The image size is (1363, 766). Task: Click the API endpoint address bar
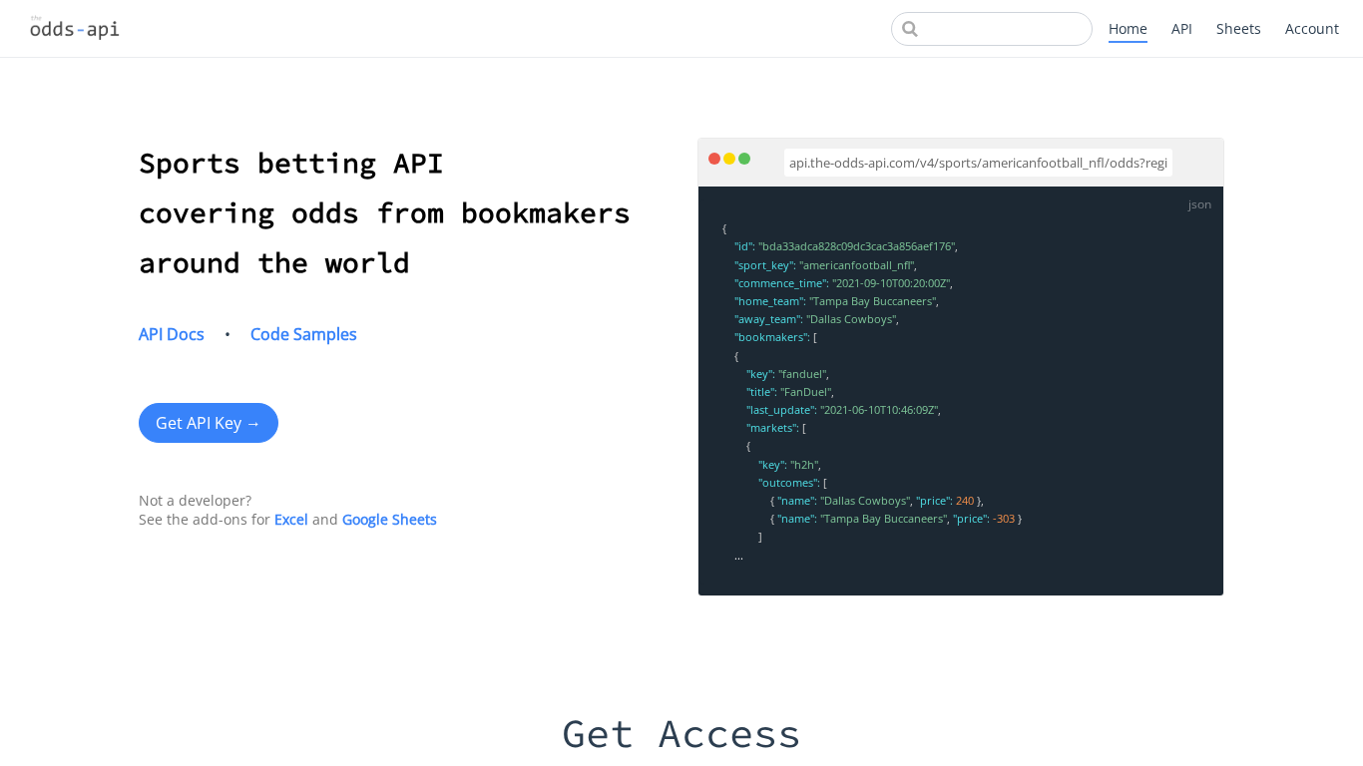tap(978, 163)
